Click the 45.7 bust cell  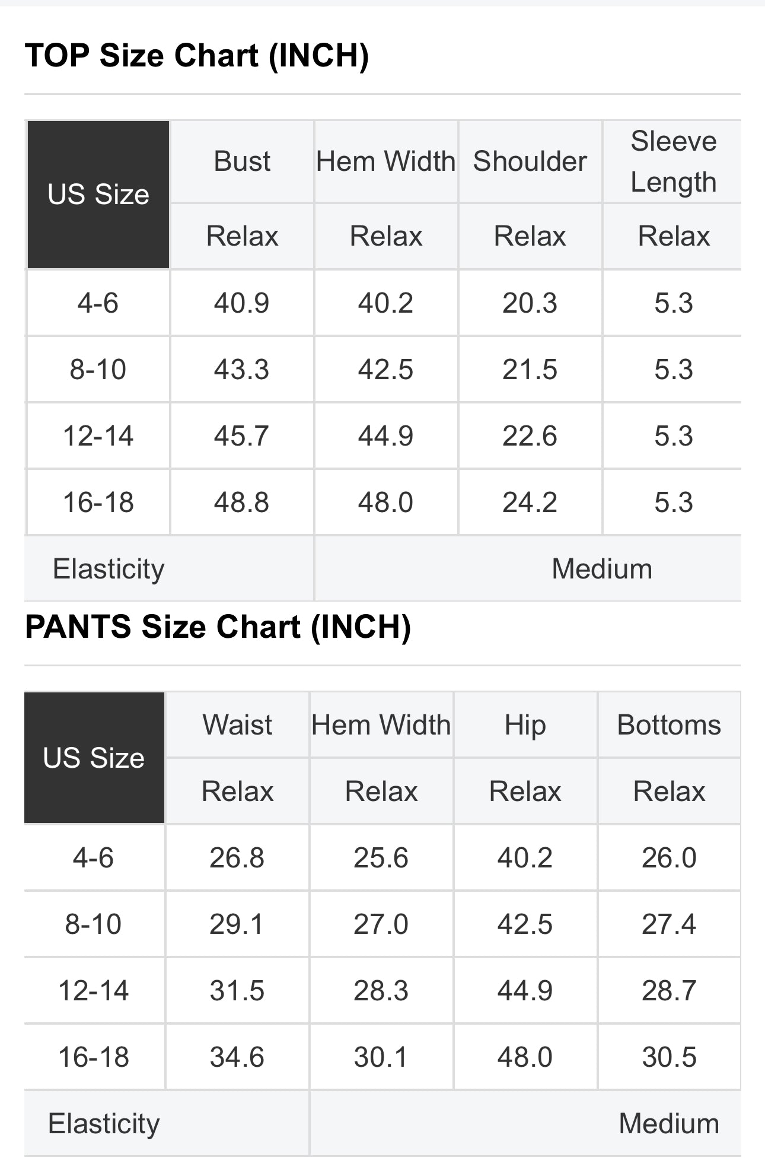[242, 436]
